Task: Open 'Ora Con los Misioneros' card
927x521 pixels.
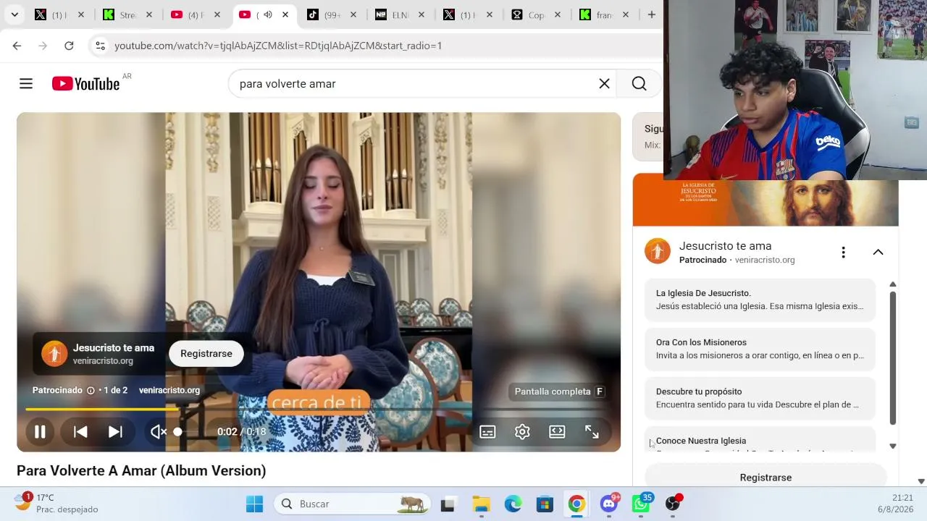Action: click(760, 349)
